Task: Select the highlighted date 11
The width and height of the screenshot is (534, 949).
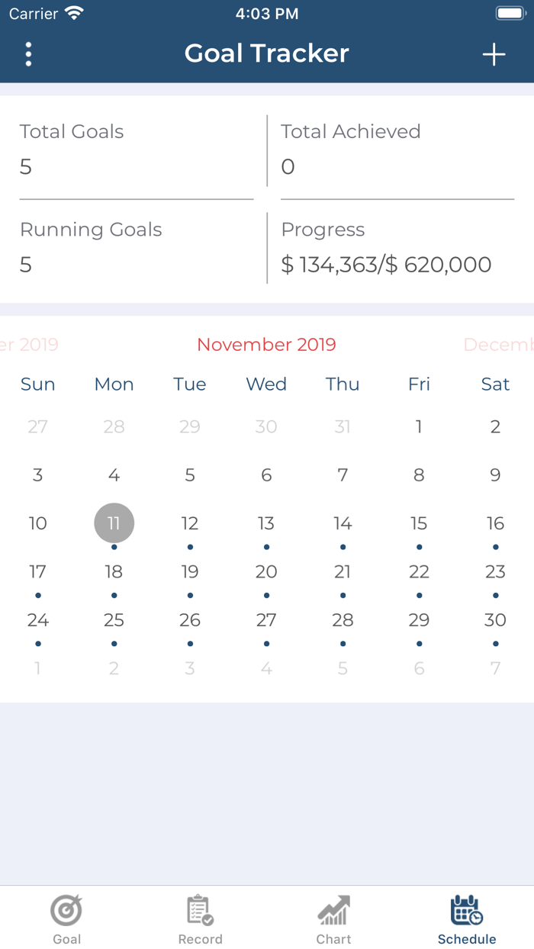Action: click(x=114, y=523)
